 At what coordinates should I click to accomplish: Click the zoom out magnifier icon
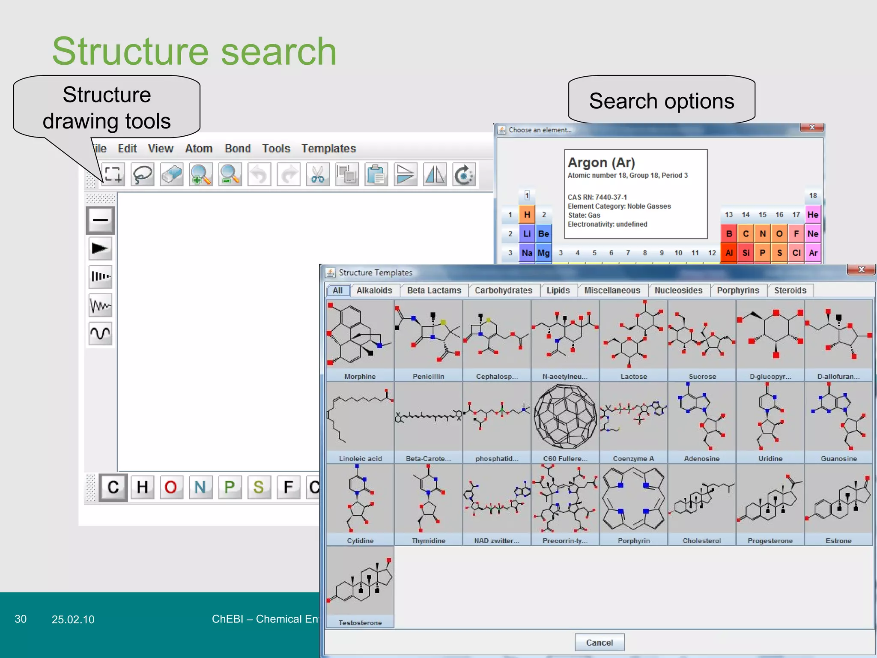coord(230,175)
